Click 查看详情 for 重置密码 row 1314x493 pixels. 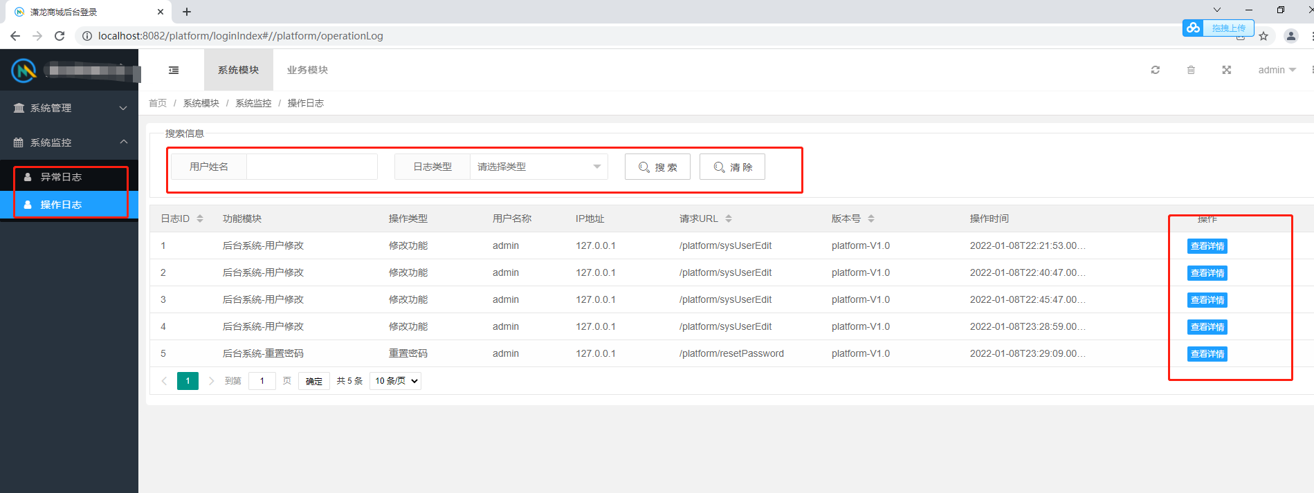[1207, 354]
